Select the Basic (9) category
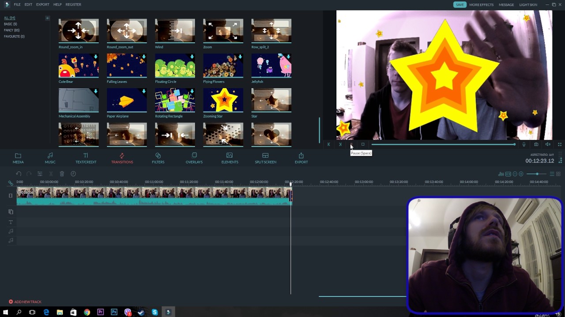 11,24
